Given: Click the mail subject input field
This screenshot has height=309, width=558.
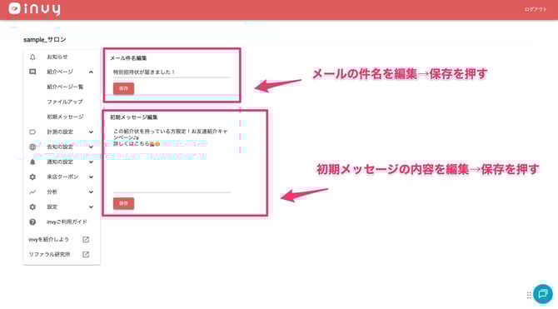Looking at the screenshot, I should click(x=172, y=72).
